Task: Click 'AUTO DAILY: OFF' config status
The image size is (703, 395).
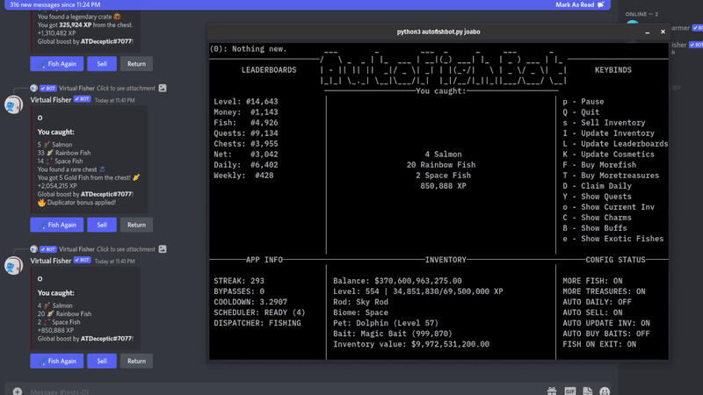Action: point(598,302)
